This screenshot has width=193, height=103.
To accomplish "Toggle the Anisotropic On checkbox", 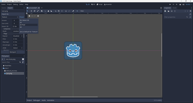I will pos(14,45).
